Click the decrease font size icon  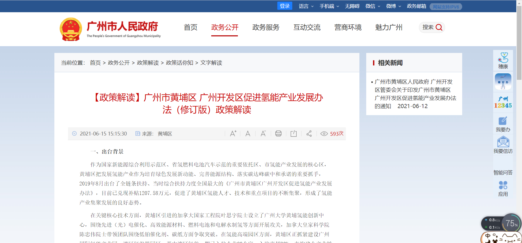(x=263, y=134)
